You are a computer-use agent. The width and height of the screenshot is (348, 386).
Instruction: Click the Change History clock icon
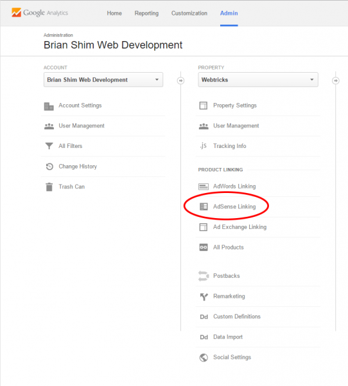(49, 167)
